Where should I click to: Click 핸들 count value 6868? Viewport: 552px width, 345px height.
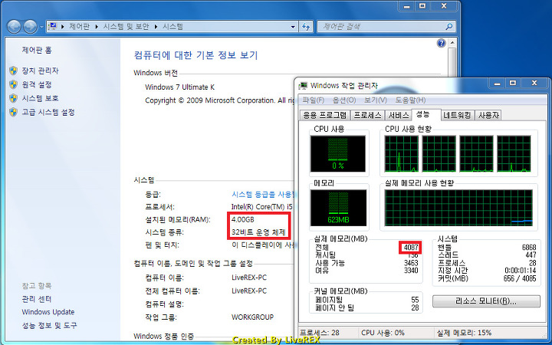(x=529, y=247)
